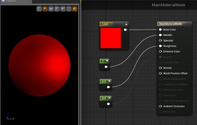Click the World Displacement input pin
The width and height of the screenshot is (197, 125).
(x=160, y=79)
